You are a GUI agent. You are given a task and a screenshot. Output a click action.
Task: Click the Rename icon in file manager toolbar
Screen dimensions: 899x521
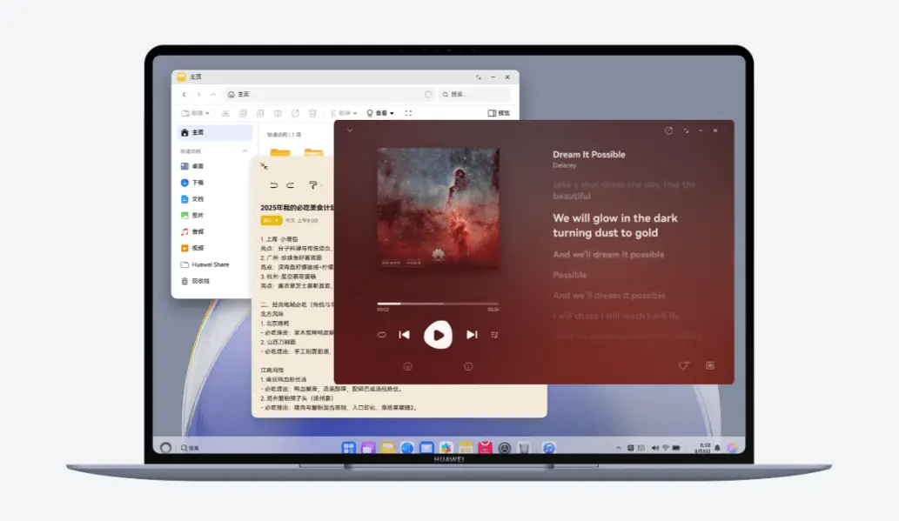coord(278,113)
